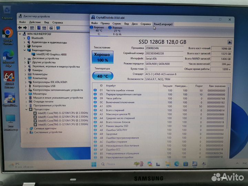
Task: Click the next-disk arrow button in CrystalDiskInfo
Action: [x=230, y=42]
